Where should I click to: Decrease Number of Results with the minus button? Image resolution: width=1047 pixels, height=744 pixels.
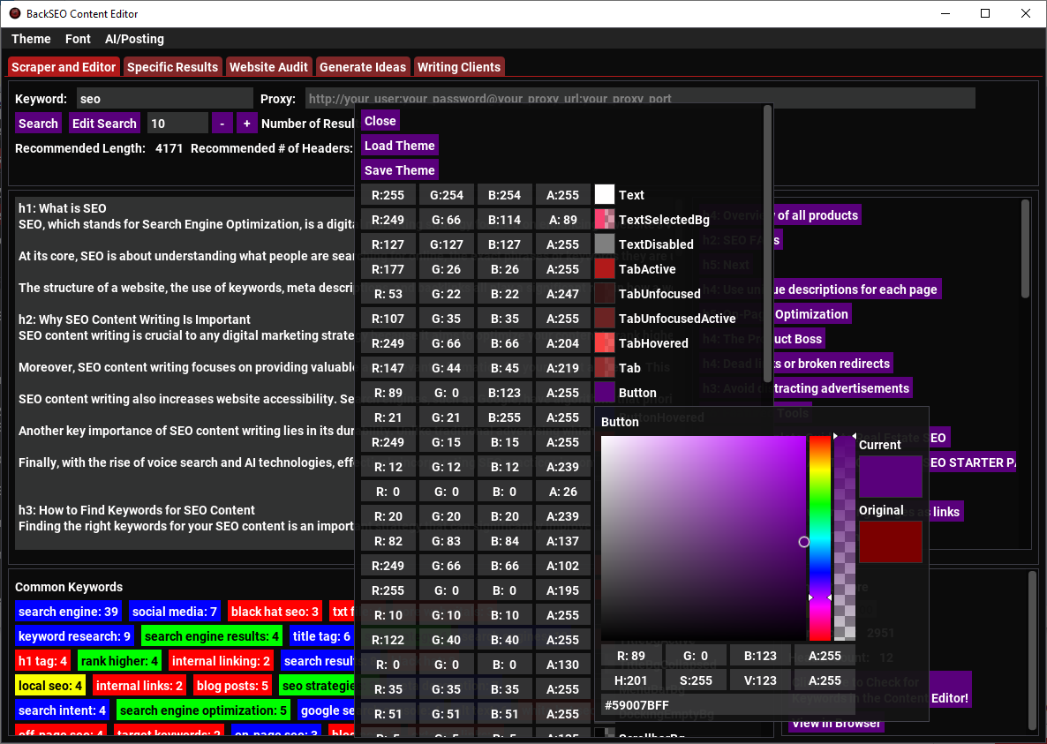[222, 123]
